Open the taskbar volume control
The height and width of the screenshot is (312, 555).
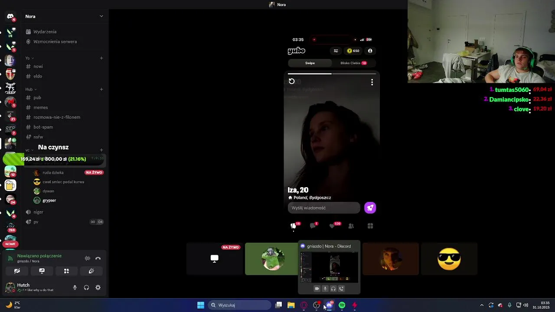coord(526,305)
